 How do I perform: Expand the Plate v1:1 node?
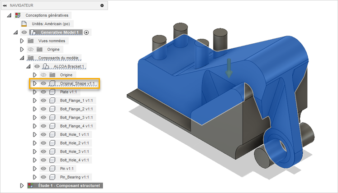click(34, 92)
